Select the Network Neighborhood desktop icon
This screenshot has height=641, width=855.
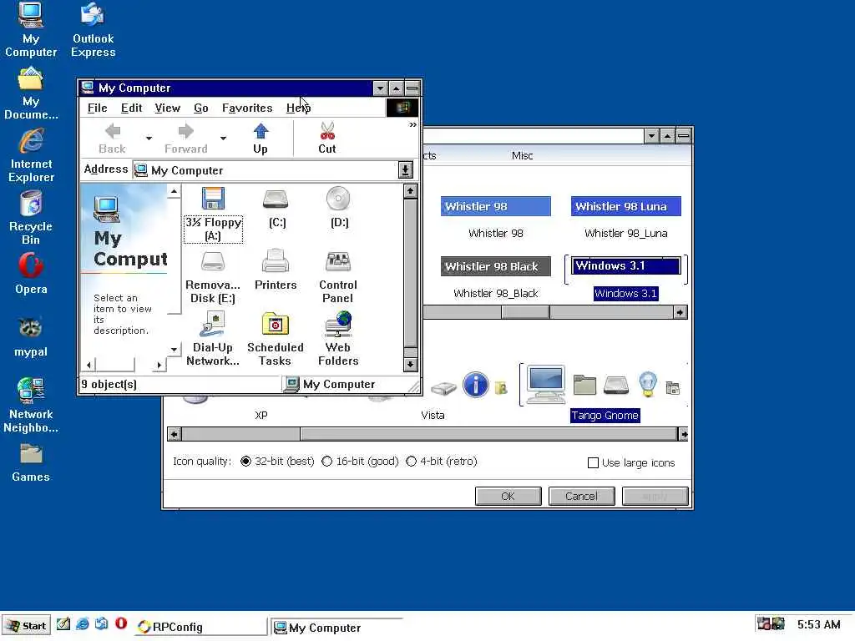coord(31,405)
